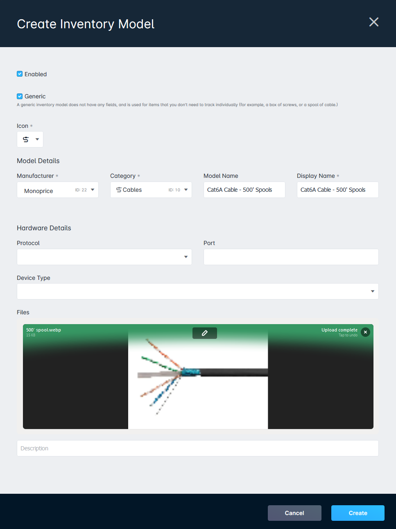The width and height of the screenshot is (396, 529).
Task: Click the Cancel button
Action: 294,513
